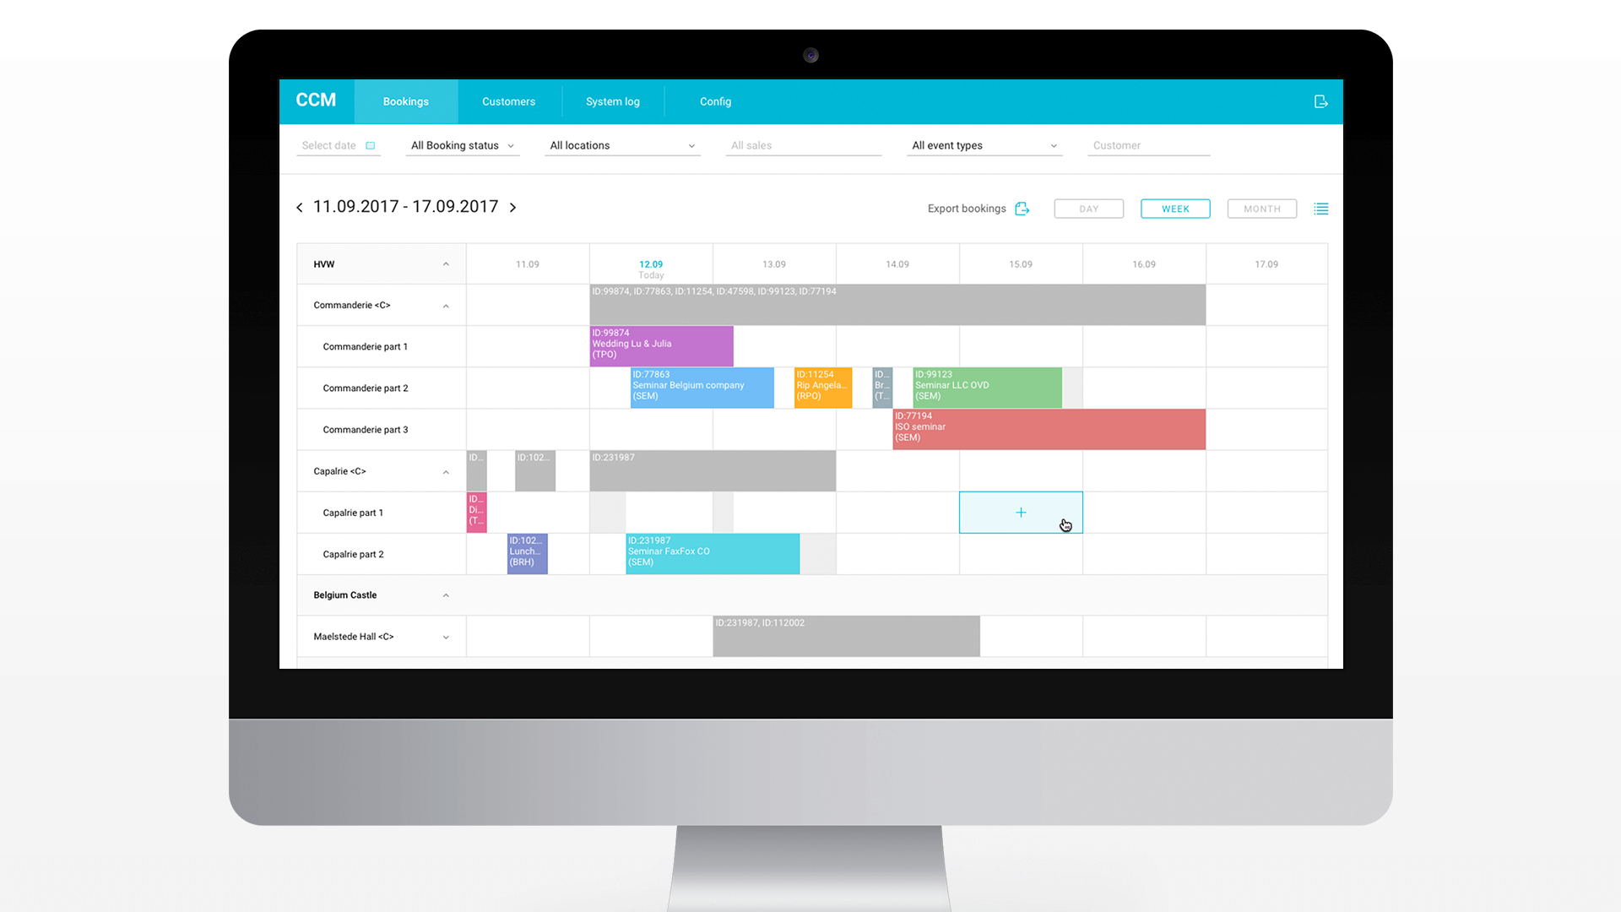The image size is (1621, 912).
Task: Switch to Week view
Action: click(x=1174, y=209)
